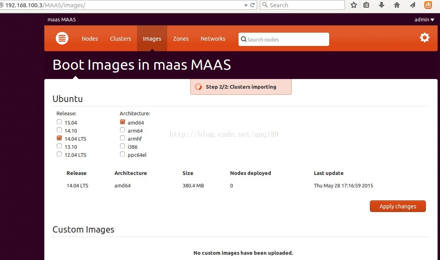Click the paper plane send icon
This screenshot has height=260, width=440.
click(412, 5)
